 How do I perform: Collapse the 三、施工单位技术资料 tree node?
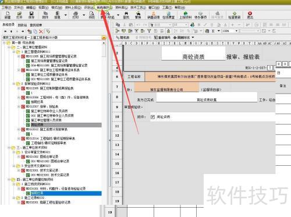9,148
